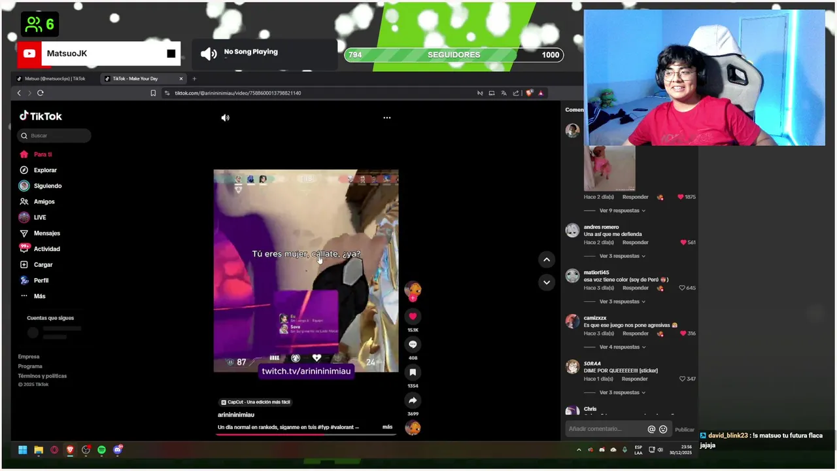Click the Cargar upload plus icon
The width and height of the screenshot is (837, 471).
coord(24,264)
